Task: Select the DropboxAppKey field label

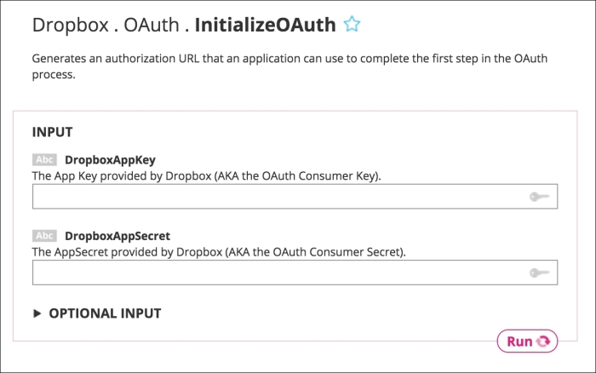Action: (x=110, y=160)
